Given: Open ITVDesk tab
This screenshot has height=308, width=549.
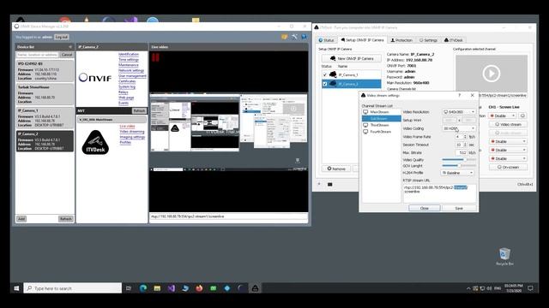Looking at the screenshot, I should (x=454, y=40).
